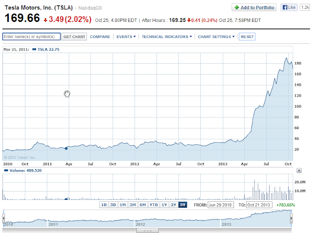Click the green plus Add to Portfolio icon

coord(236,8)
